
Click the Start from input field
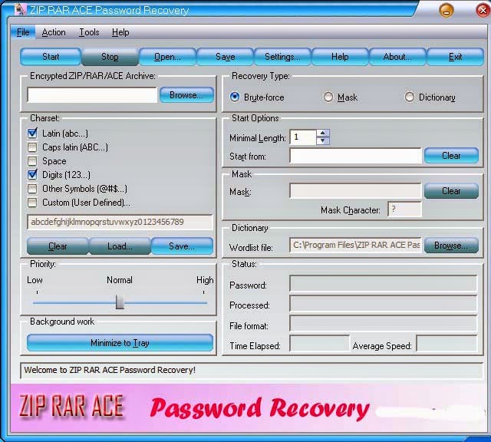tap(356, 156)
